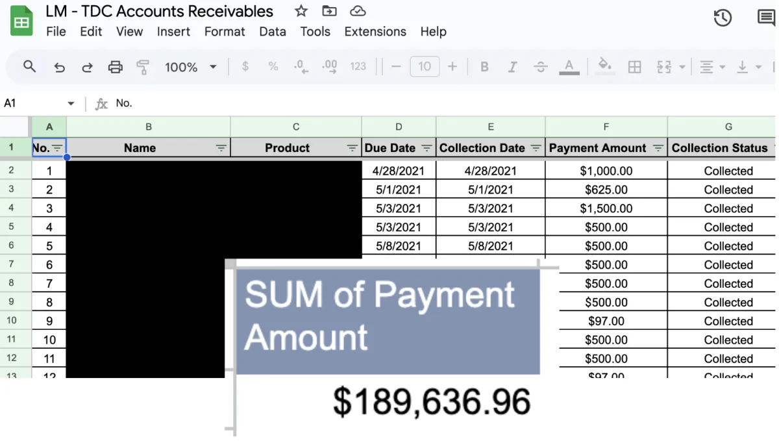Select Due Date cell 4/28/2021
This screenshot has height=441, width=779.
pyautogui.click(x=399, y=171)
